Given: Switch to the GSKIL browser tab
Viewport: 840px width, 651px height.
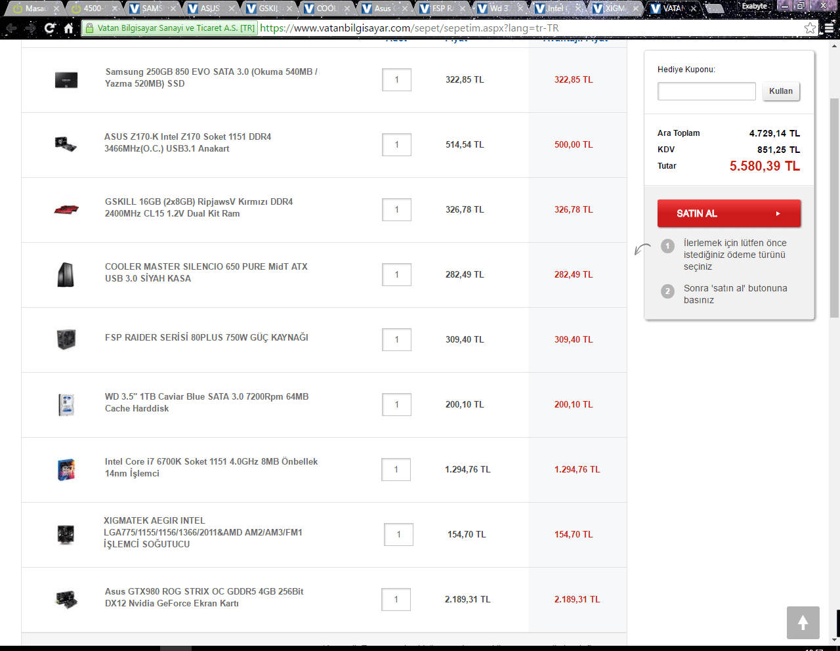Looking at the screenshot, I should pyautogui.click(x=268, y=9).
